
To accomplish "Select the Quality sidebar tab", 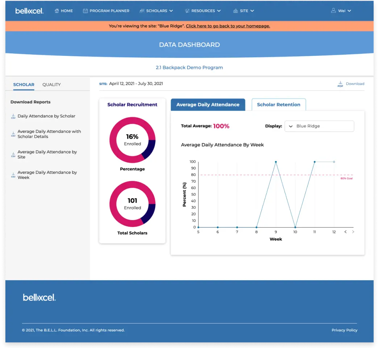I will pos(51,84).
